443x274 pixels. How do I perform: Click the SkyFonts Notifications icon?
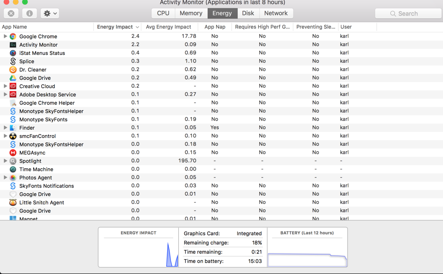point(13,186)
